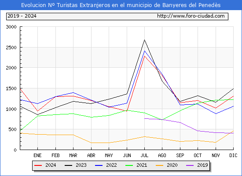This screenshot has height=176, width=242.
Task: Select the green 2021 legend swatch
Action: [x=129, y=165]
